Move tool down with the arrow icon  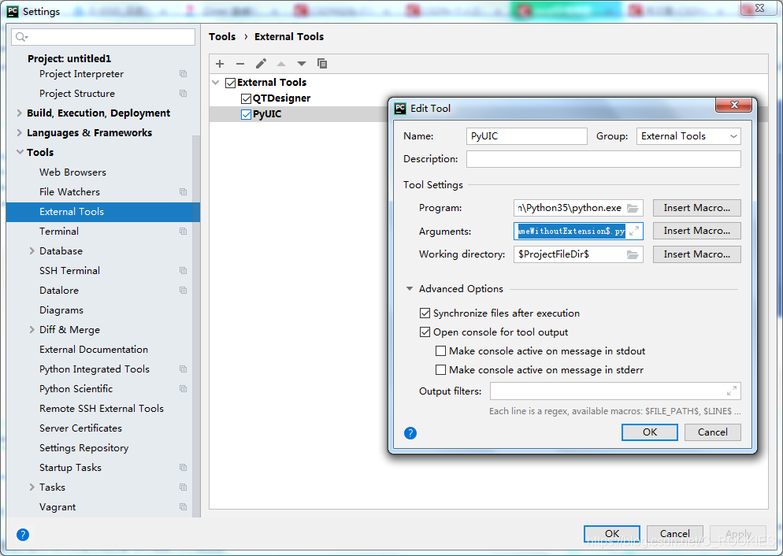click(x=302, y=64)
